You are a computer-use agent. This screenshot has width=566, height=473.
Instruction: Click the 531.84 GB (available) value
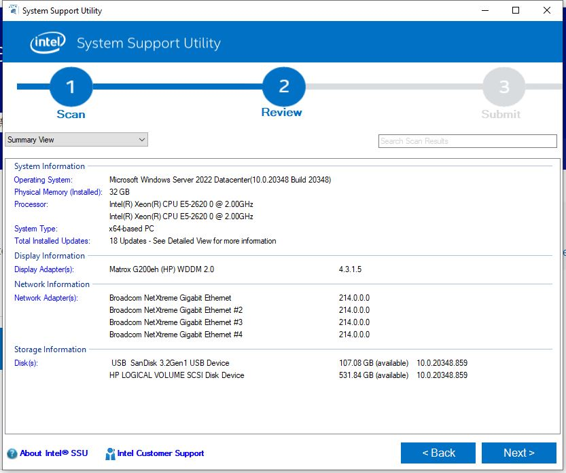tap(374, 376)
